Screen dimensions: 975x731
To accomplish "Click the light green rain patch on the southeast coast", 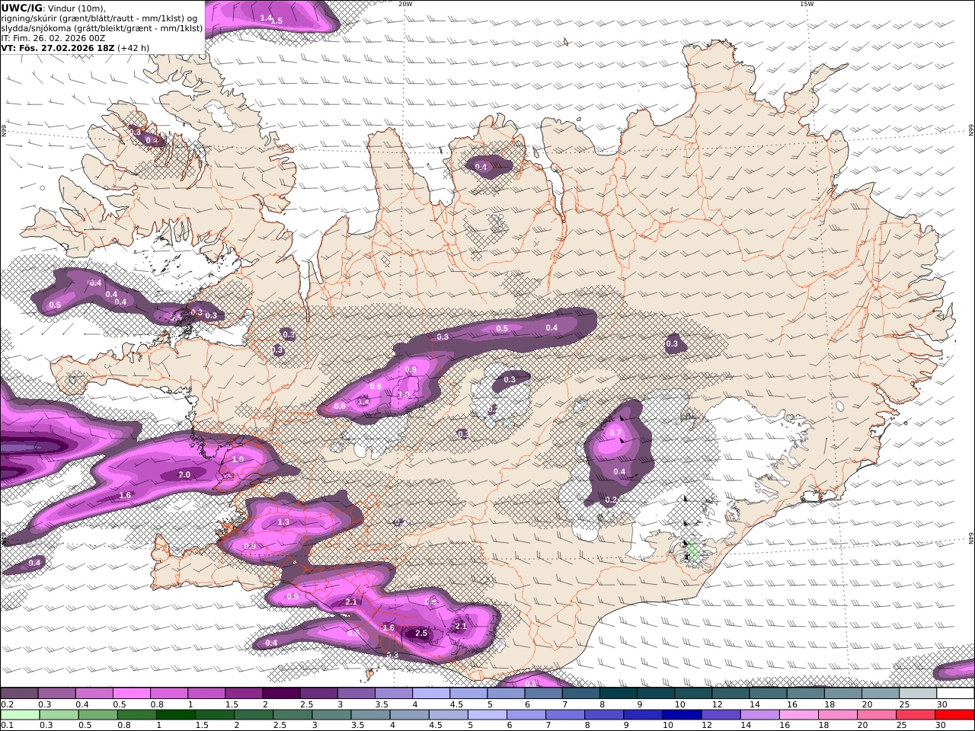I will point(692,551).
